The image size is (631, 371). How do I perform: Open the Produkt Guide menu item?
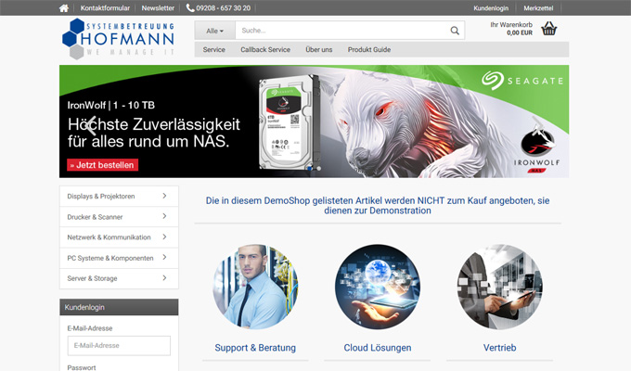(x=369, y=49)
